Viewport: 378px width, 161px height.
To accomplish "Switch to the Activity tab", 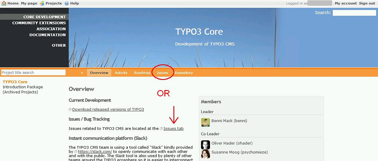I will click(x=121, y=73).
